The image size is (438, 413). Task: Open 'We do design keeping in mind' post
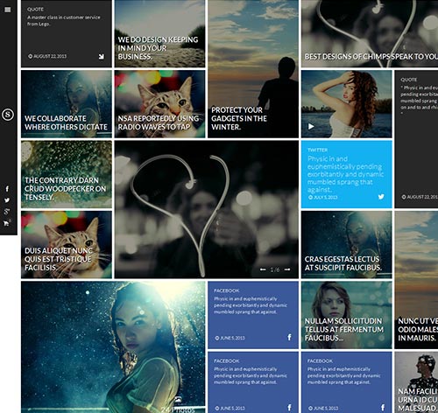(x=159, y=33)
